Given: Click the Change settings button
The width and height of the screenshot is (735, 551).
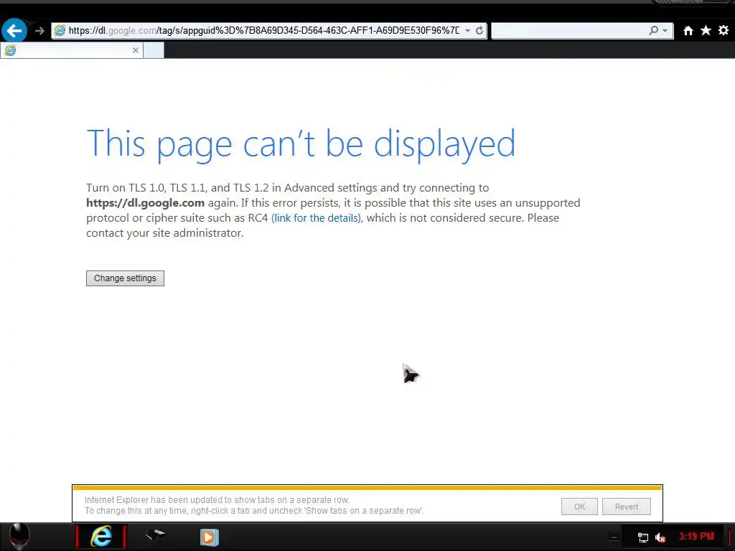Looking at the screenshot, I should (125, 278).
